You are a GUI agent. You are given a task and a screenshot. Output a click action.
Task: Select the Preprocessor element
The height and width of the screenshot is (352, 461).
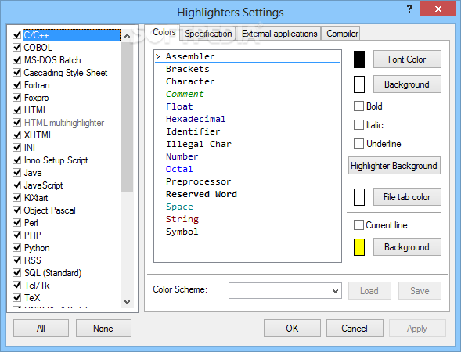199,181
